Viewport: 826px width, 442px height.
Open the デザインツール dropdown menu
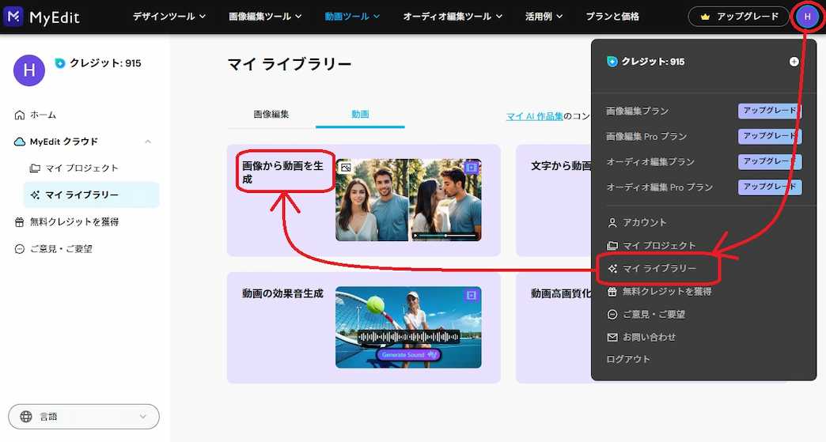(x=169, y=17)
